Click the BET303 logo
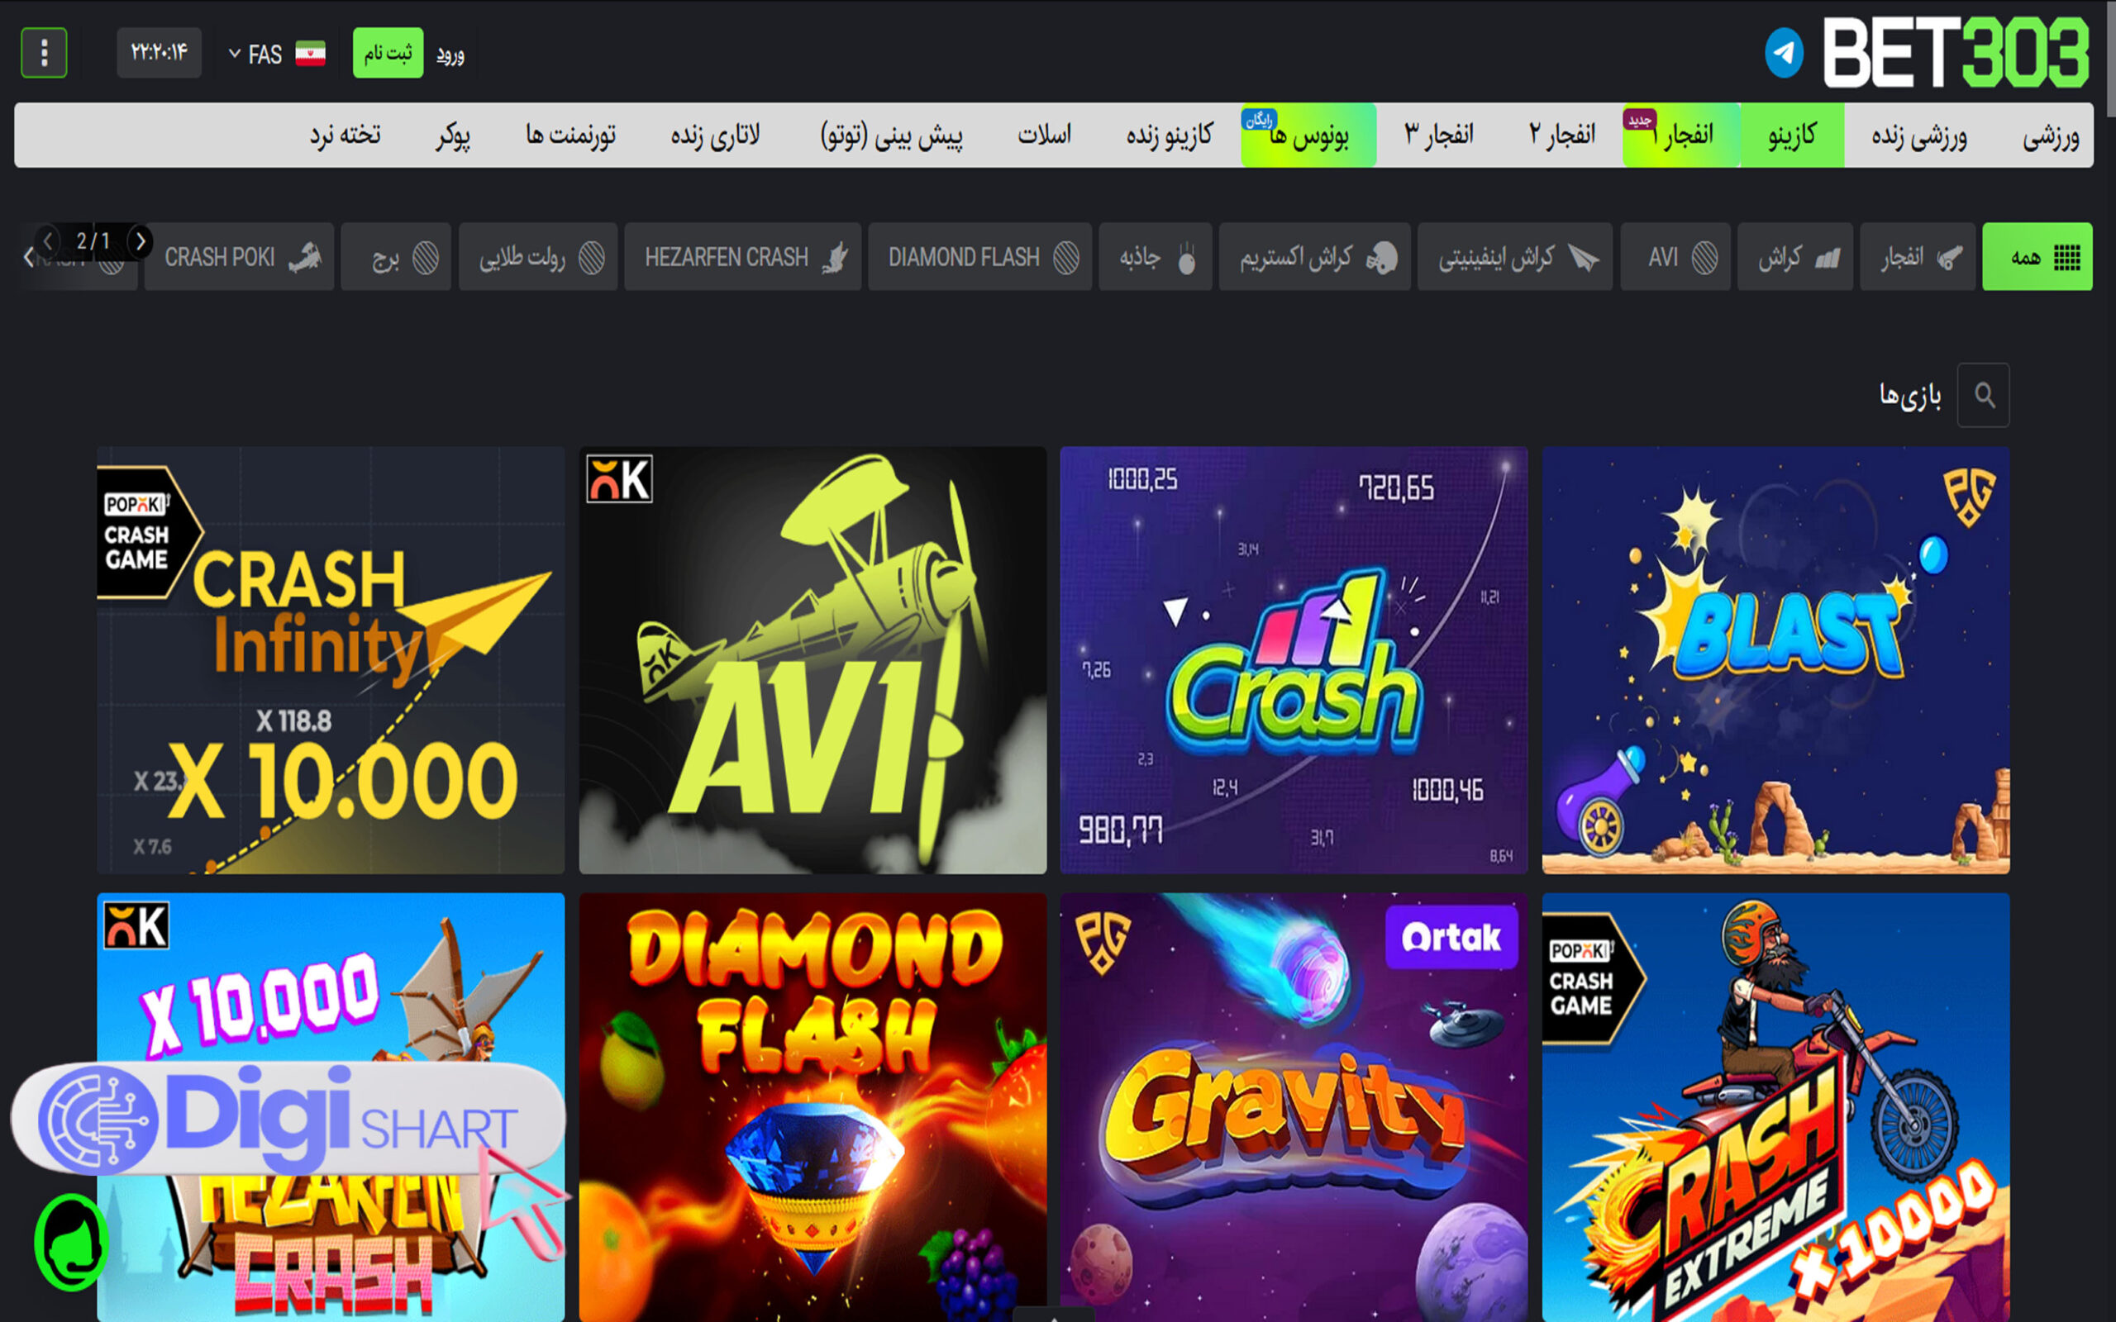The image size is (2116, 1322). [1956, 54]
